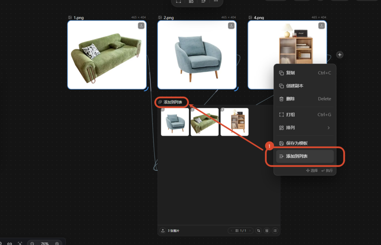Choose 保存为模板 from the context menu

pyautogui.click(x=305, y=143)
